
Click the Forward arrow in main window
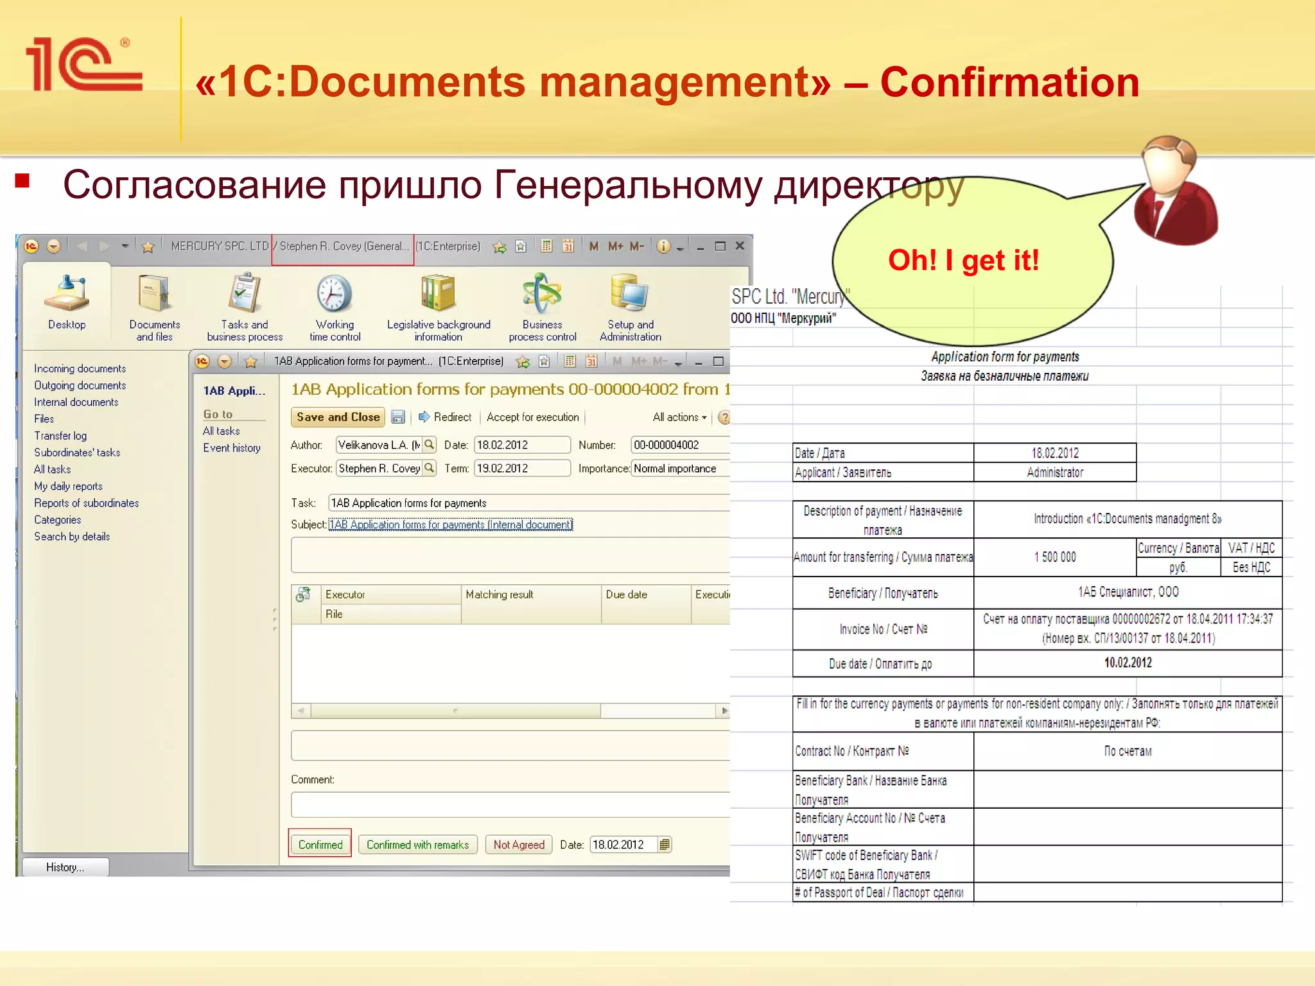(x=104, y=246)
